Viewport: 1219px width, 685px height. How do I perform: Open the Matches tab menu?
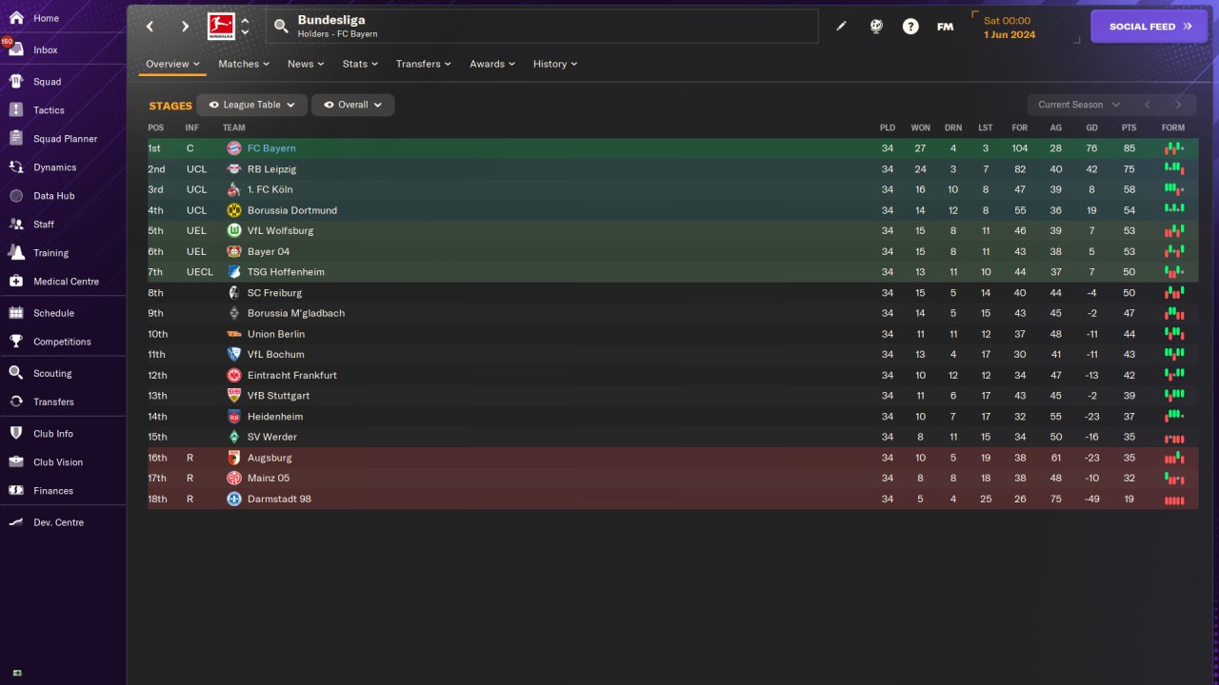[x=243, y=64]
